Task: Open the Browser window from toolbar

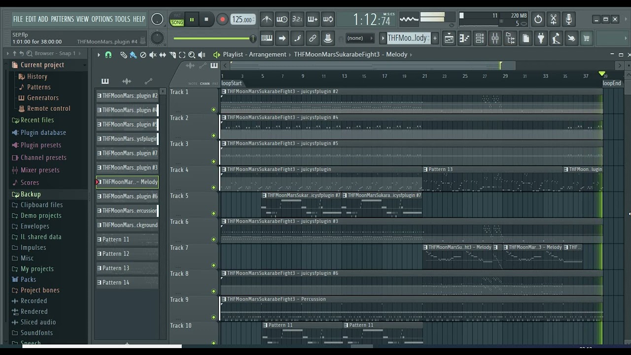Action: click(x=510, y=38)
